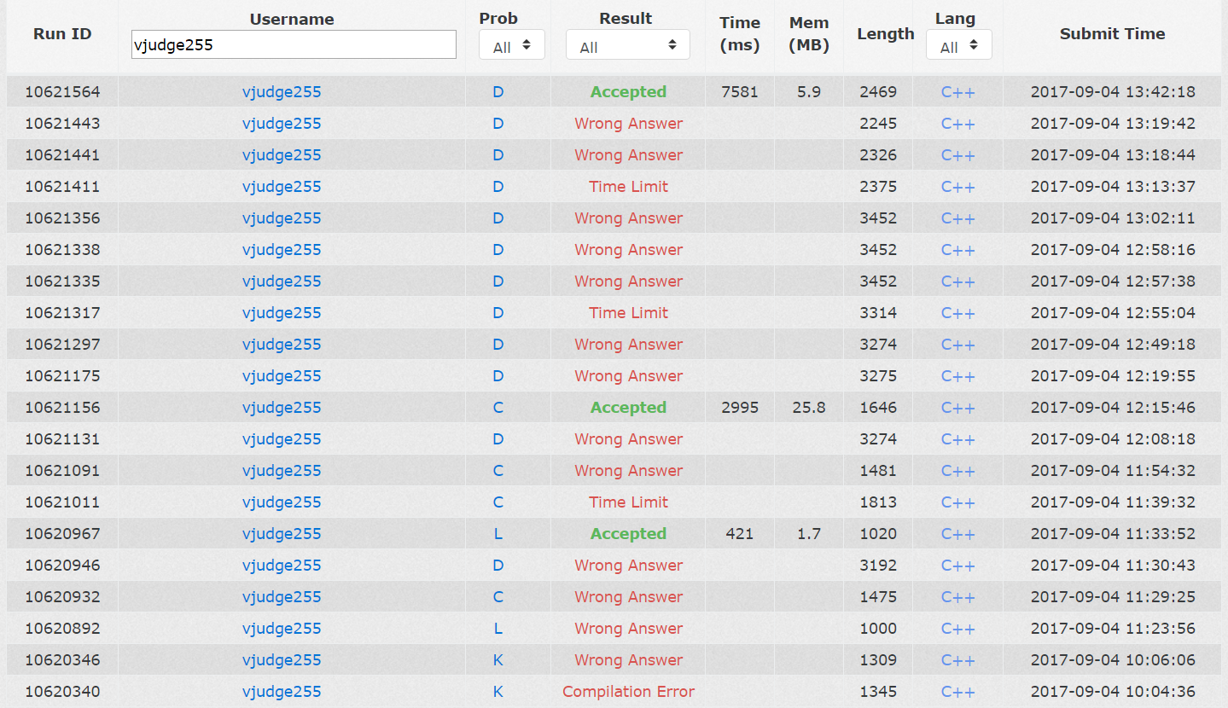This screenshot has width=1228, height=708.
Task: Click C++ source link for run 10621156
Action: click(x=957, y=408)
